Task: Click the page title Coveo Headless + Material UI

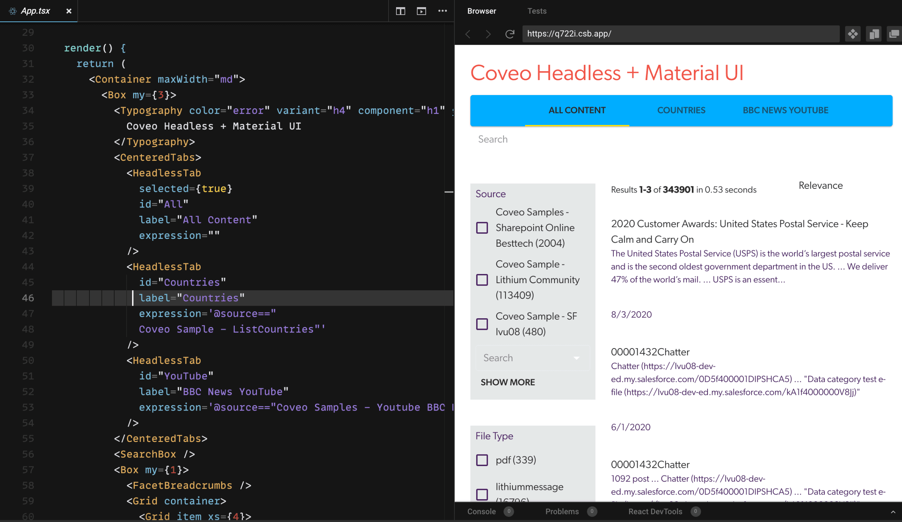Action: [607, 73]
